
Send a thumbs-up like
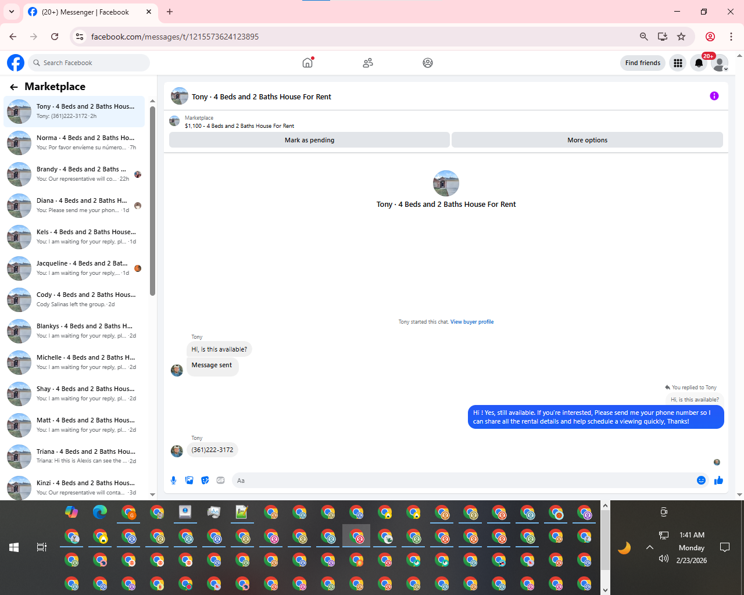pos(718,480)
